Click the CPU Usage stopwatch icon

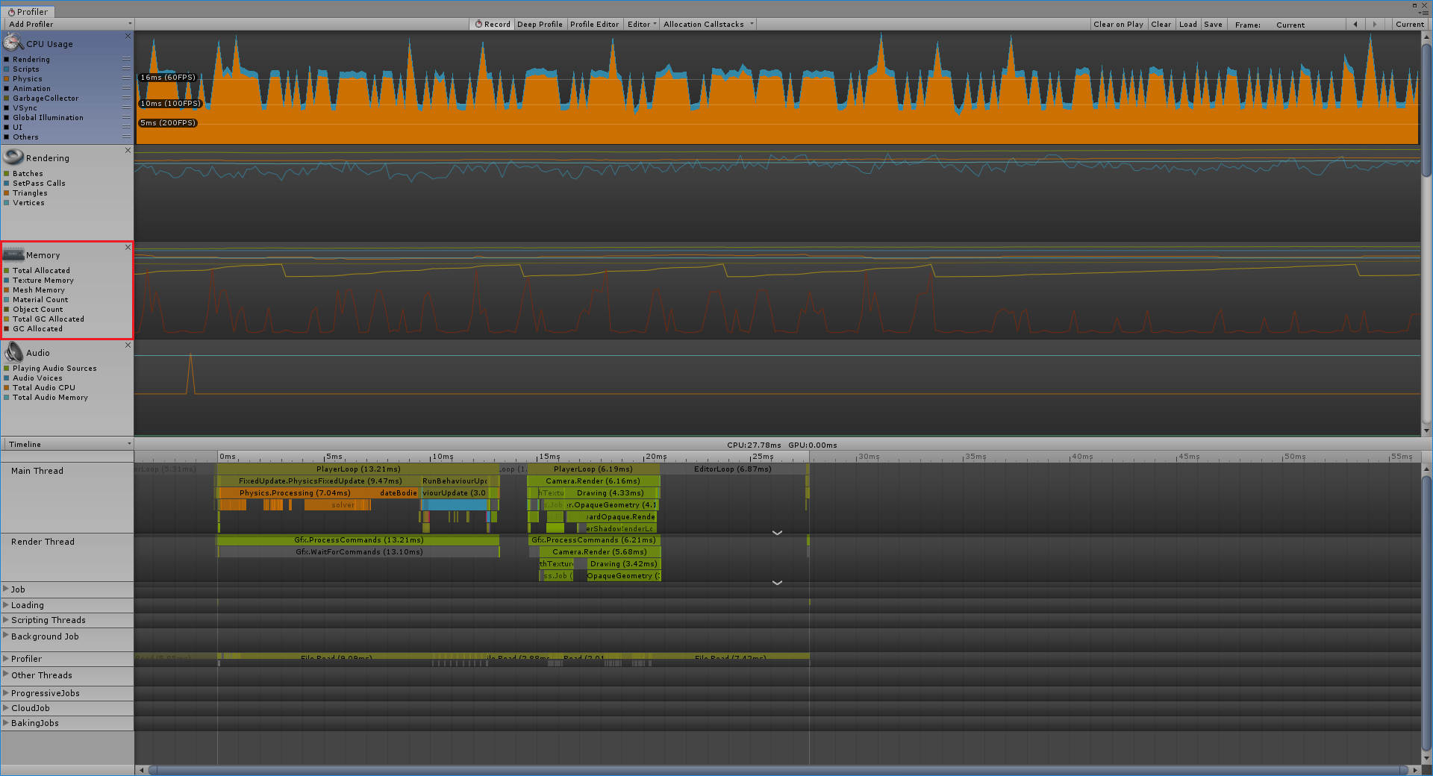coord(13,43)
